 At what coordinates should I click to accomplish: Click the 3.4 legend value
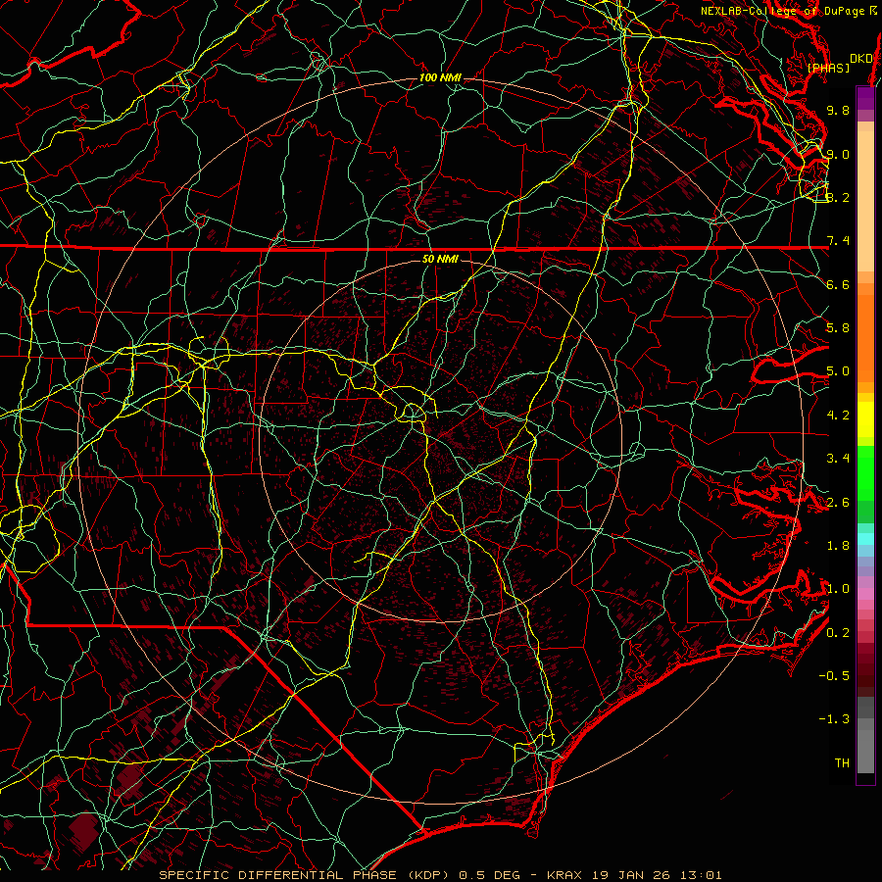[x=838, y=459]
